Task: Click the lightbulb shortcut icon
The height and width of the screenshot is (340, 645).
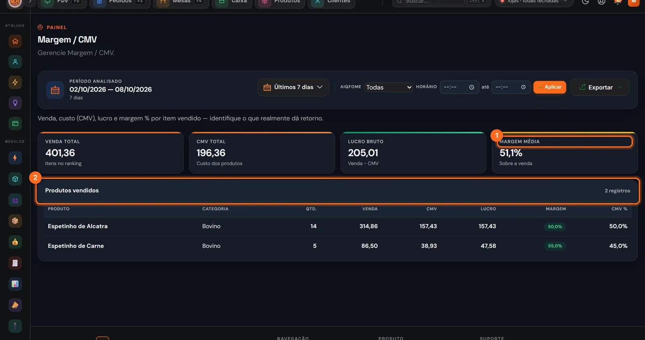Action: click(15, 103)
